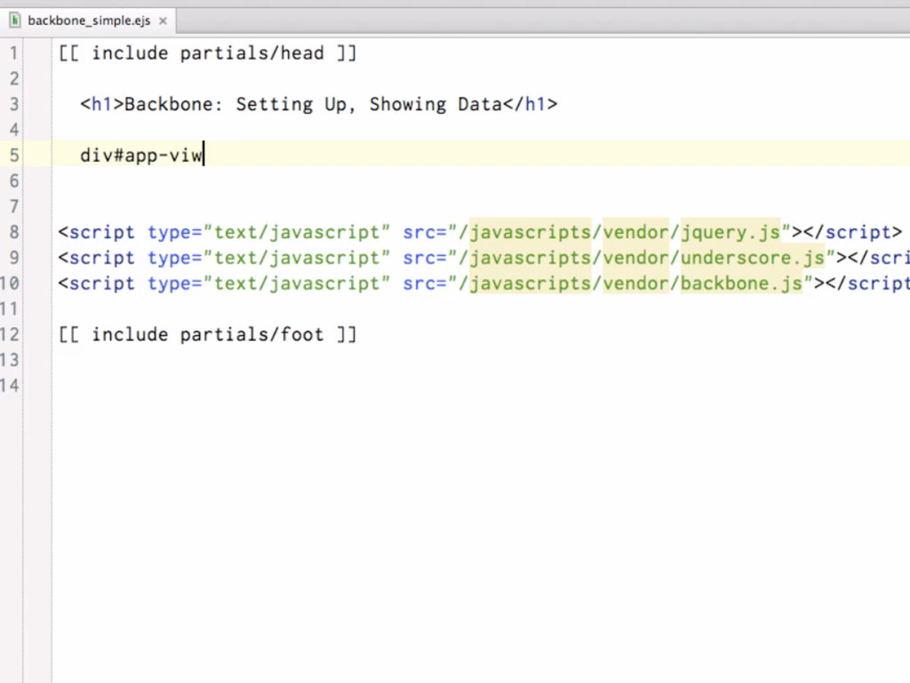Click the h1 heading text 'Backbone: Setting Up'
Viewport: 910px width, 683px height.
tap(239, 105)
